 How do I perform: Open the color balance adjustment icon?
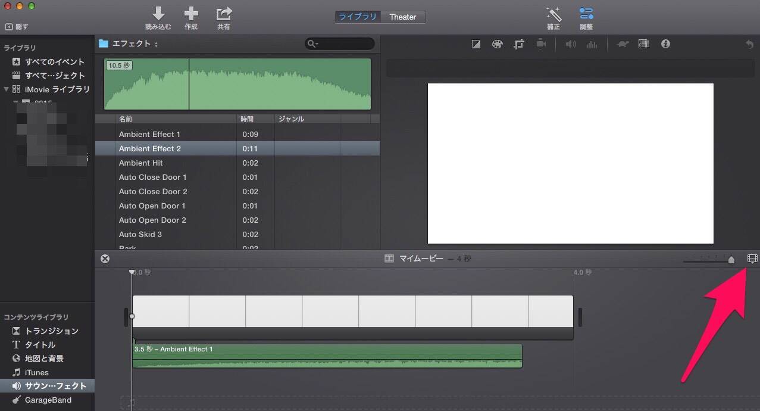pyautogui.click(x=476, y=44)
